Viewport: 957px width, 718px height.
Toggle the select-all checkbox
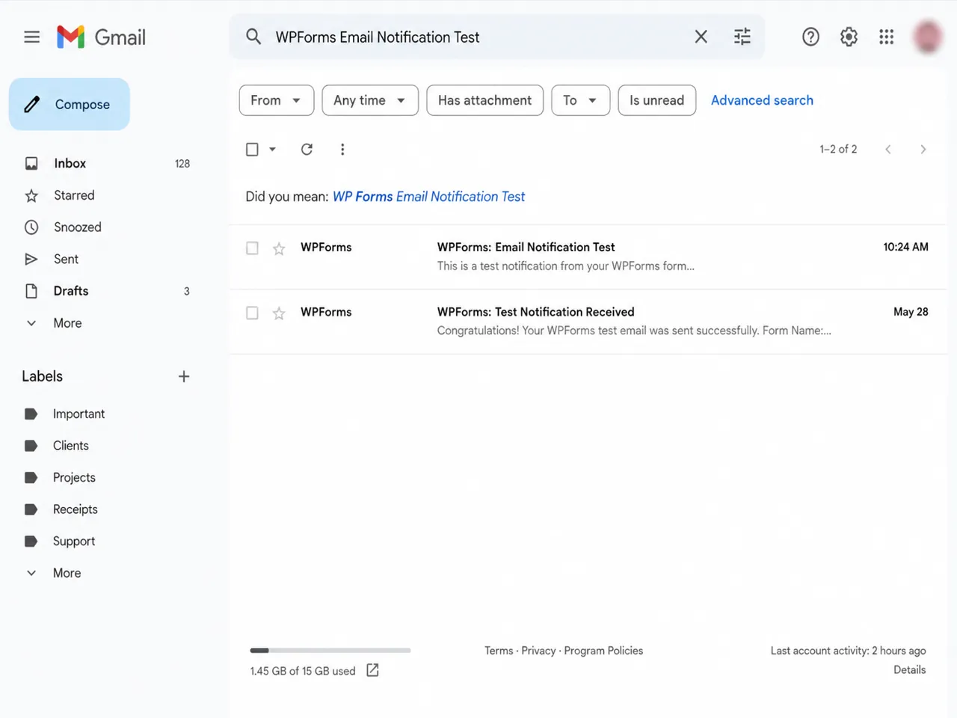[252, 149]
